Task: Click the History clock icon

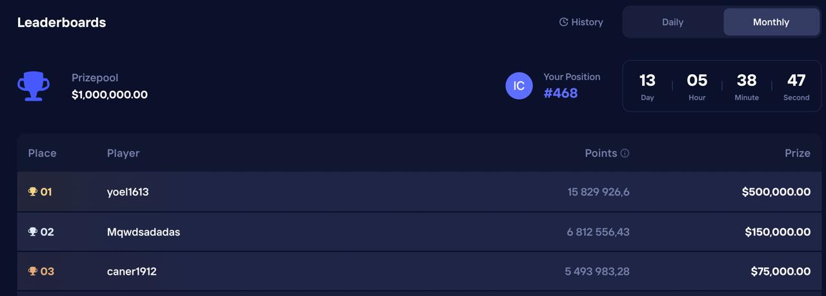Action: pos(563,22)
